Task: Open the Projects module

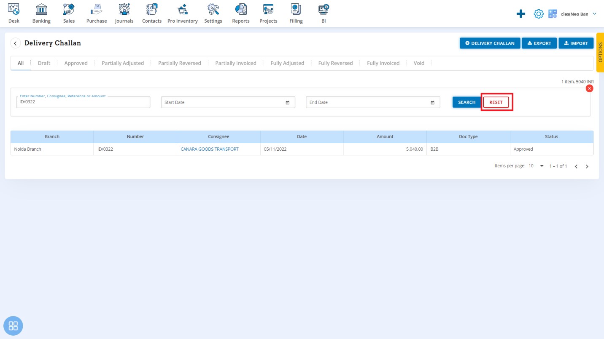Action: click(x=268, y=13)
